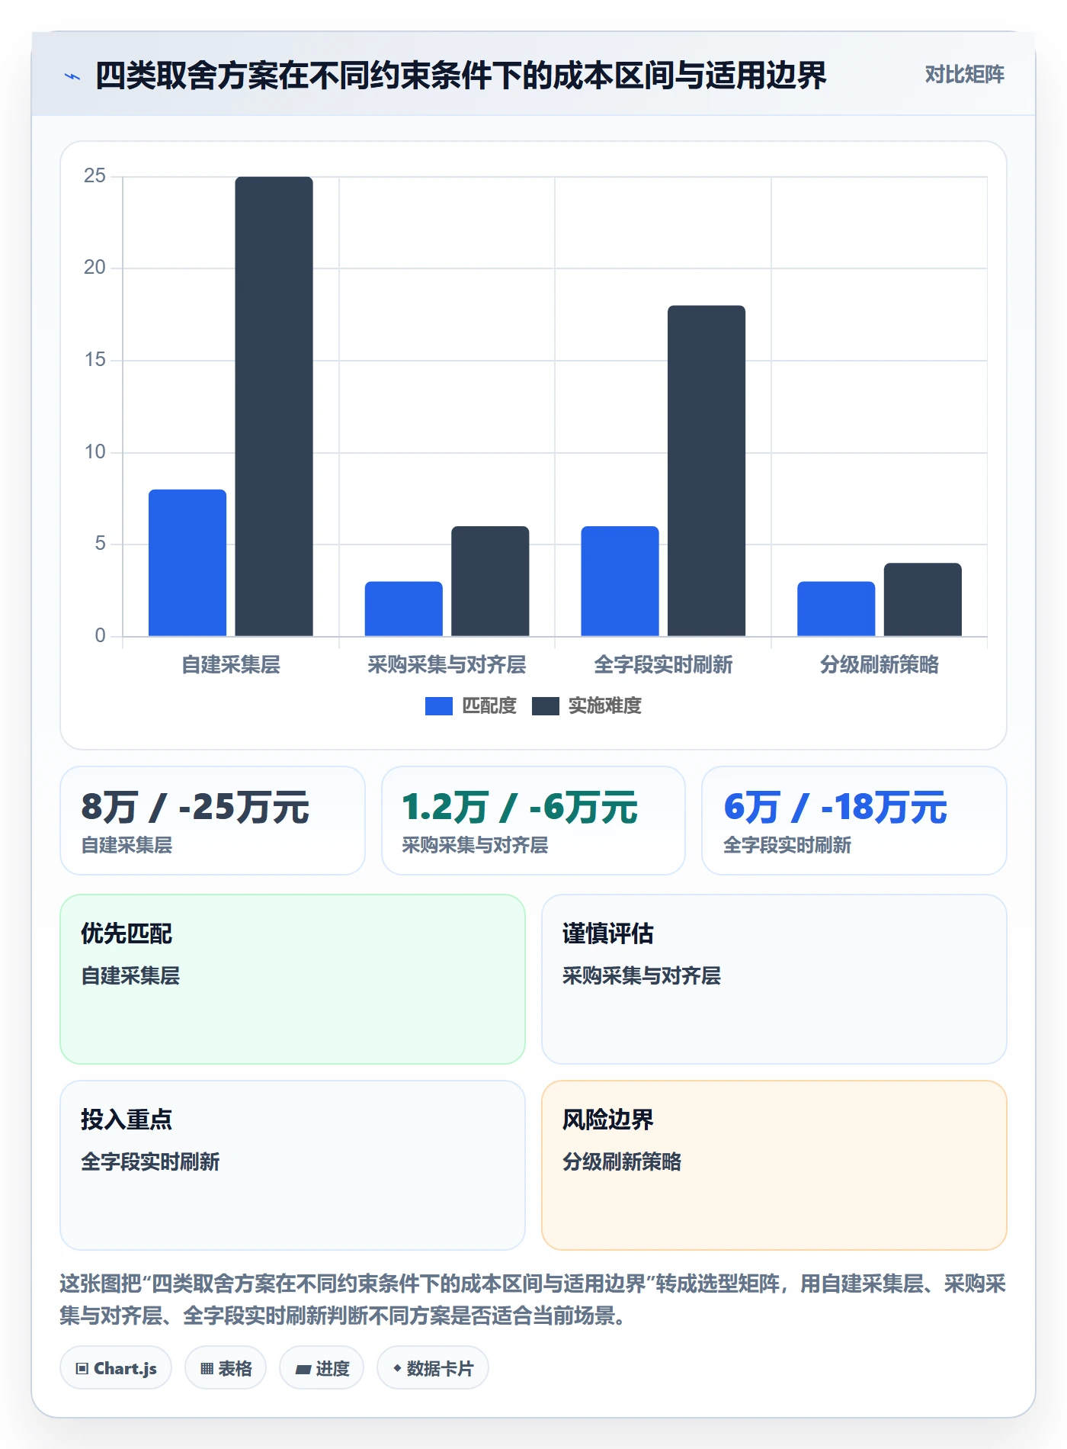Click the y-axis value 25
This screenshot has height=1449, width=1067.
pyautogui.click(x=95, y=176)
